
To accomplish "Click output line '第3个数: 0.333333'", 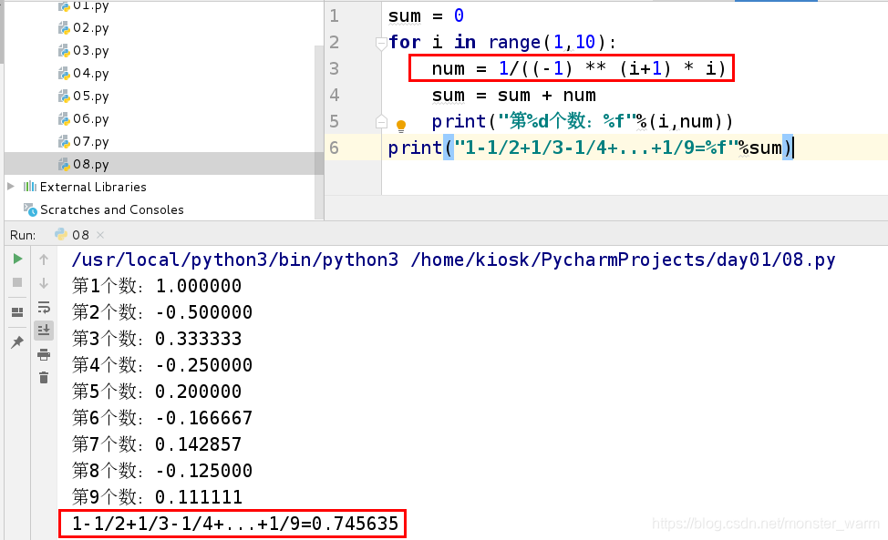I will (x=157, y=339).
